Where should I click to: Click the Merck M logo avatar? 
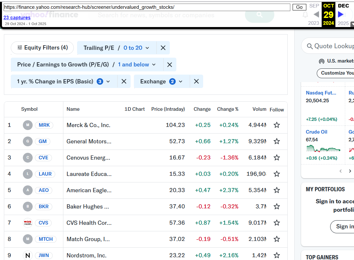(28, 125)
